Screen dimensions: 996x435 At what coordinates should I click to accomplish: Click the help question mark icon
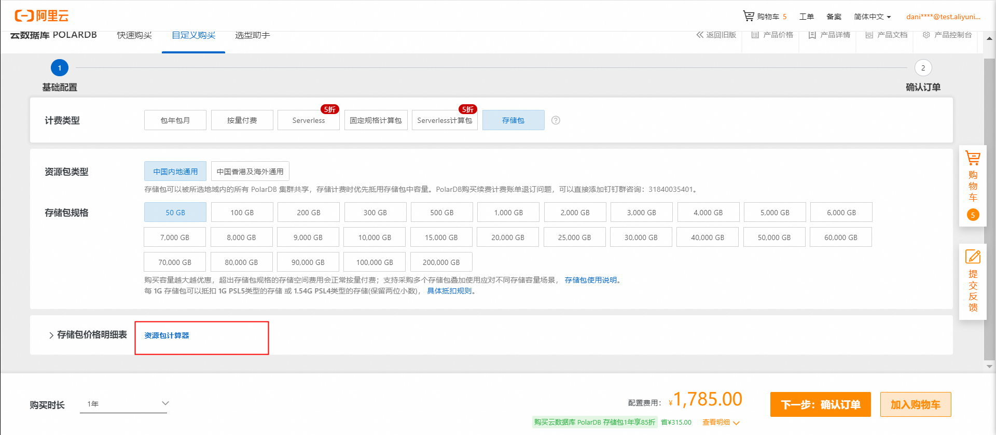pyautogui.click(x=556, y=120)
